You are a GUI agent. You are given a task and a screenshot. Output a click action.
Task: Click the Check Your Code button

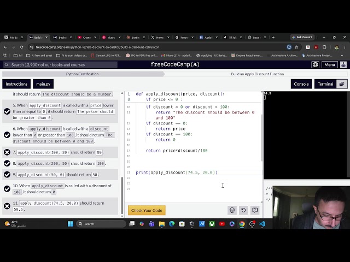click(147, 210)
